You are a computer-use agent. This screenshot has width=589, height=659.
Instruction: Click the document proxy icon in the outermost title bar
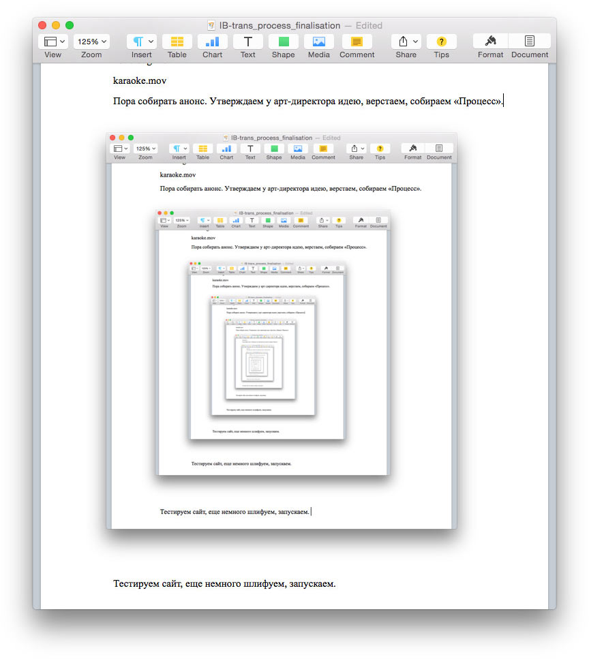[211, 25]
